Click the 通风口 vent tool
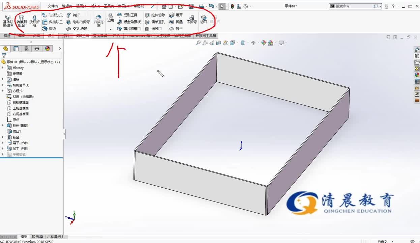Screen dimensions: 420x243 point(153,29)
